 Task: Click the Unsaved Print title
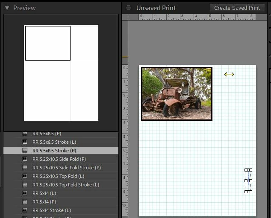tap(156, 8)
